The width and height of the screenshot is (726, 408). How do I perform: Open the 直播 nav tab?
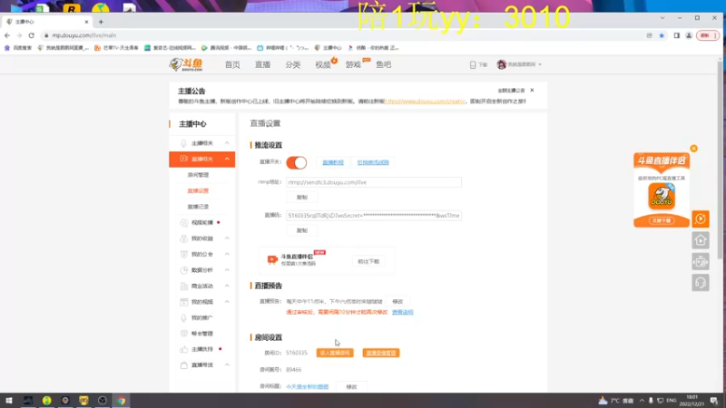click(262, 64)
